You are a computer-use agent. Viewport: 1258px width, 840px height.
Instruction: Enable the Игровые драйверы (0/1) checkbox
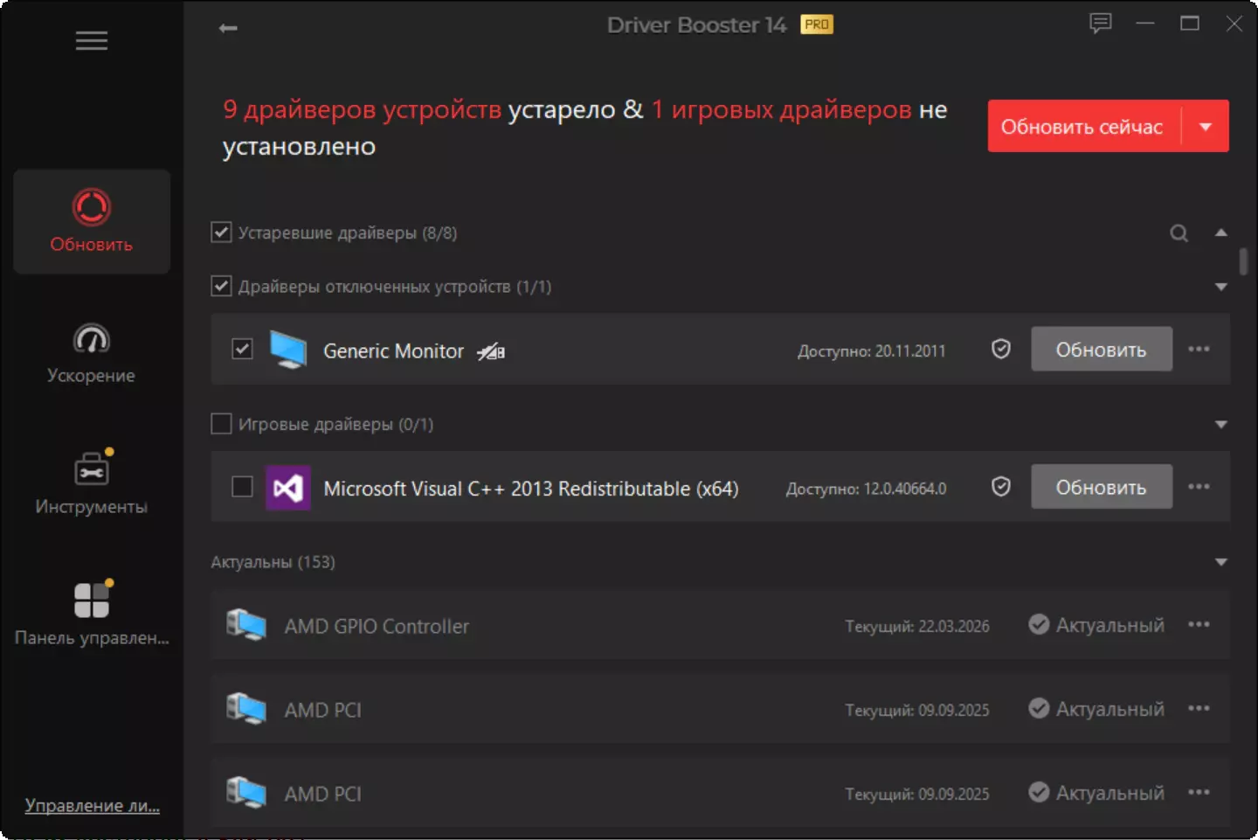click(x=221, y=424)
